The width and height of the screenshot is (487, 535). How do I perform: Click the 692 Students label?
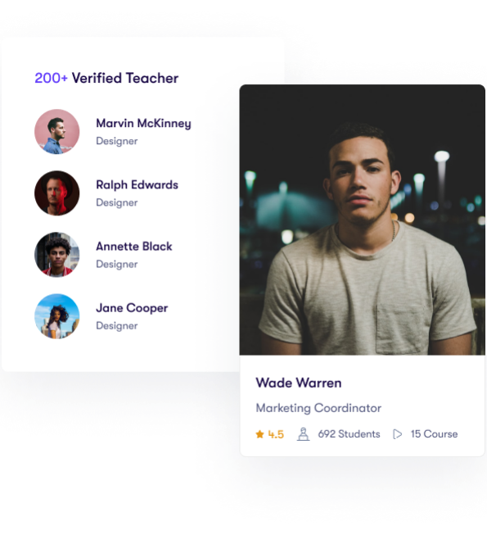[x=349, y=434]
